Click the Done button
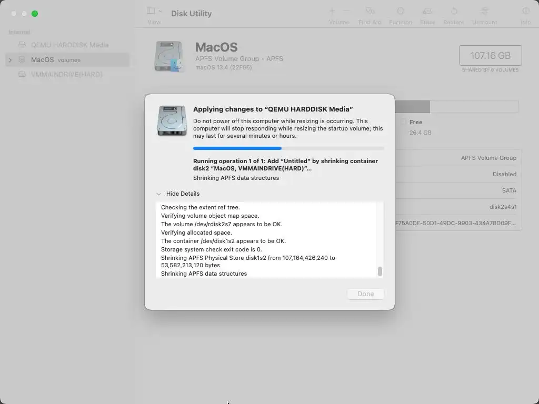 coord(365,294)
